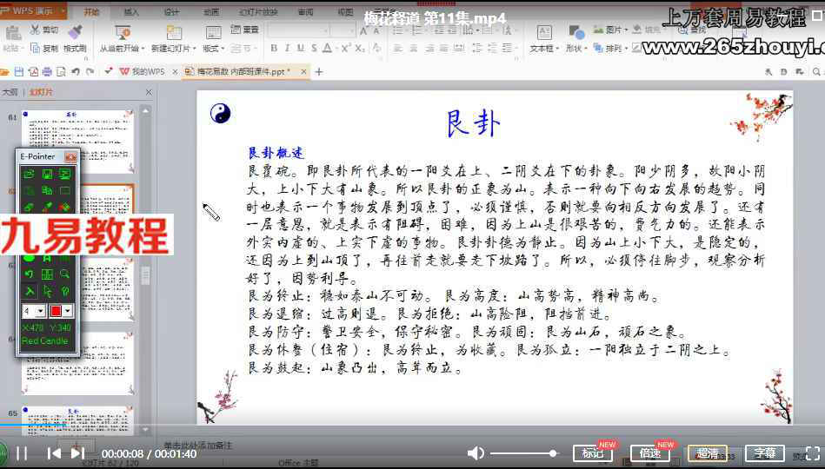This screenshot has width=825, height=469.
Task: Enter fullscreen with the corner brackets icon
Action: 813,453
